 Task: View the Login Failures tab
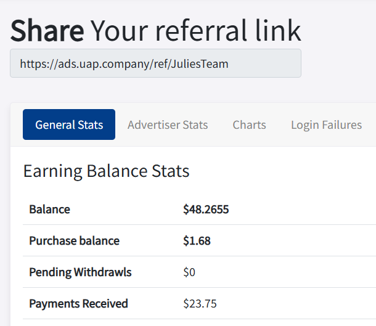[326, 125]
